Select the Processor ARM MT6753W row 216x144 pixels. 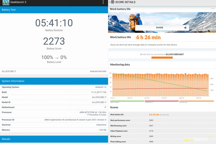coord(54,114)
